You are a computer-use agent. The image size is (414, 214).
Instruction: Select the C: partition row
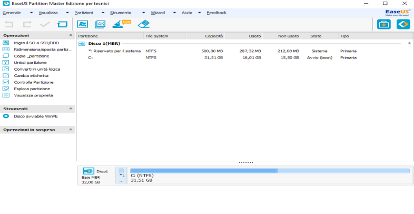coord(244,57)
